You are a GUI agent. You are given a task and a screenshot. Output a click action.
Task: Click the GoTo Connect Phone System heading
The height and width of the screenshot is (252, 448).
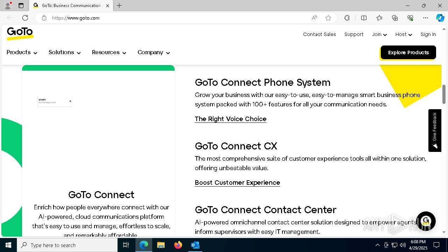262,82
